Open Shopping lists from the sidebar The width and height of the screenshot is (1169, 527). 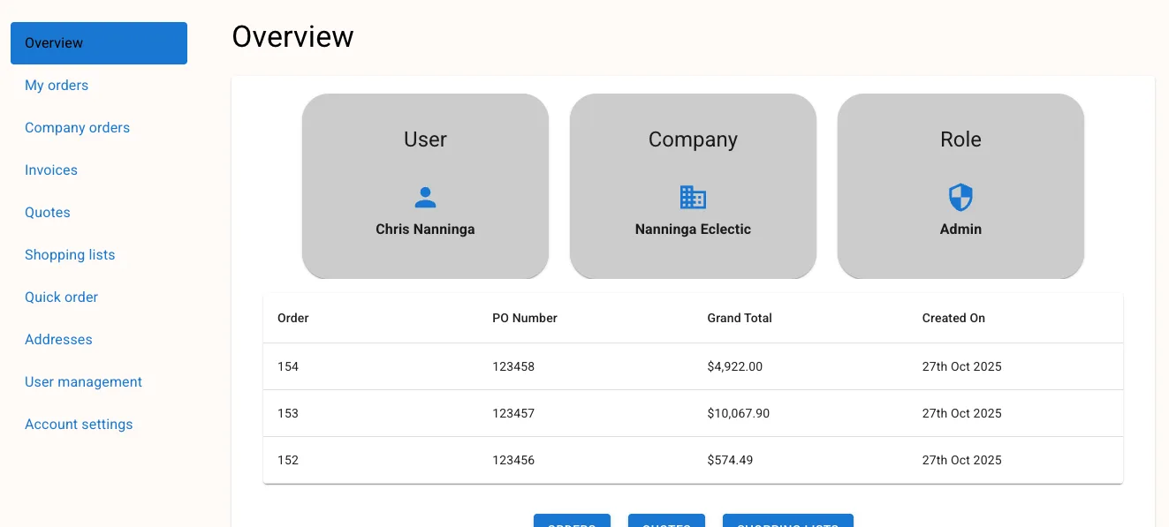click(x=70, y=254)
